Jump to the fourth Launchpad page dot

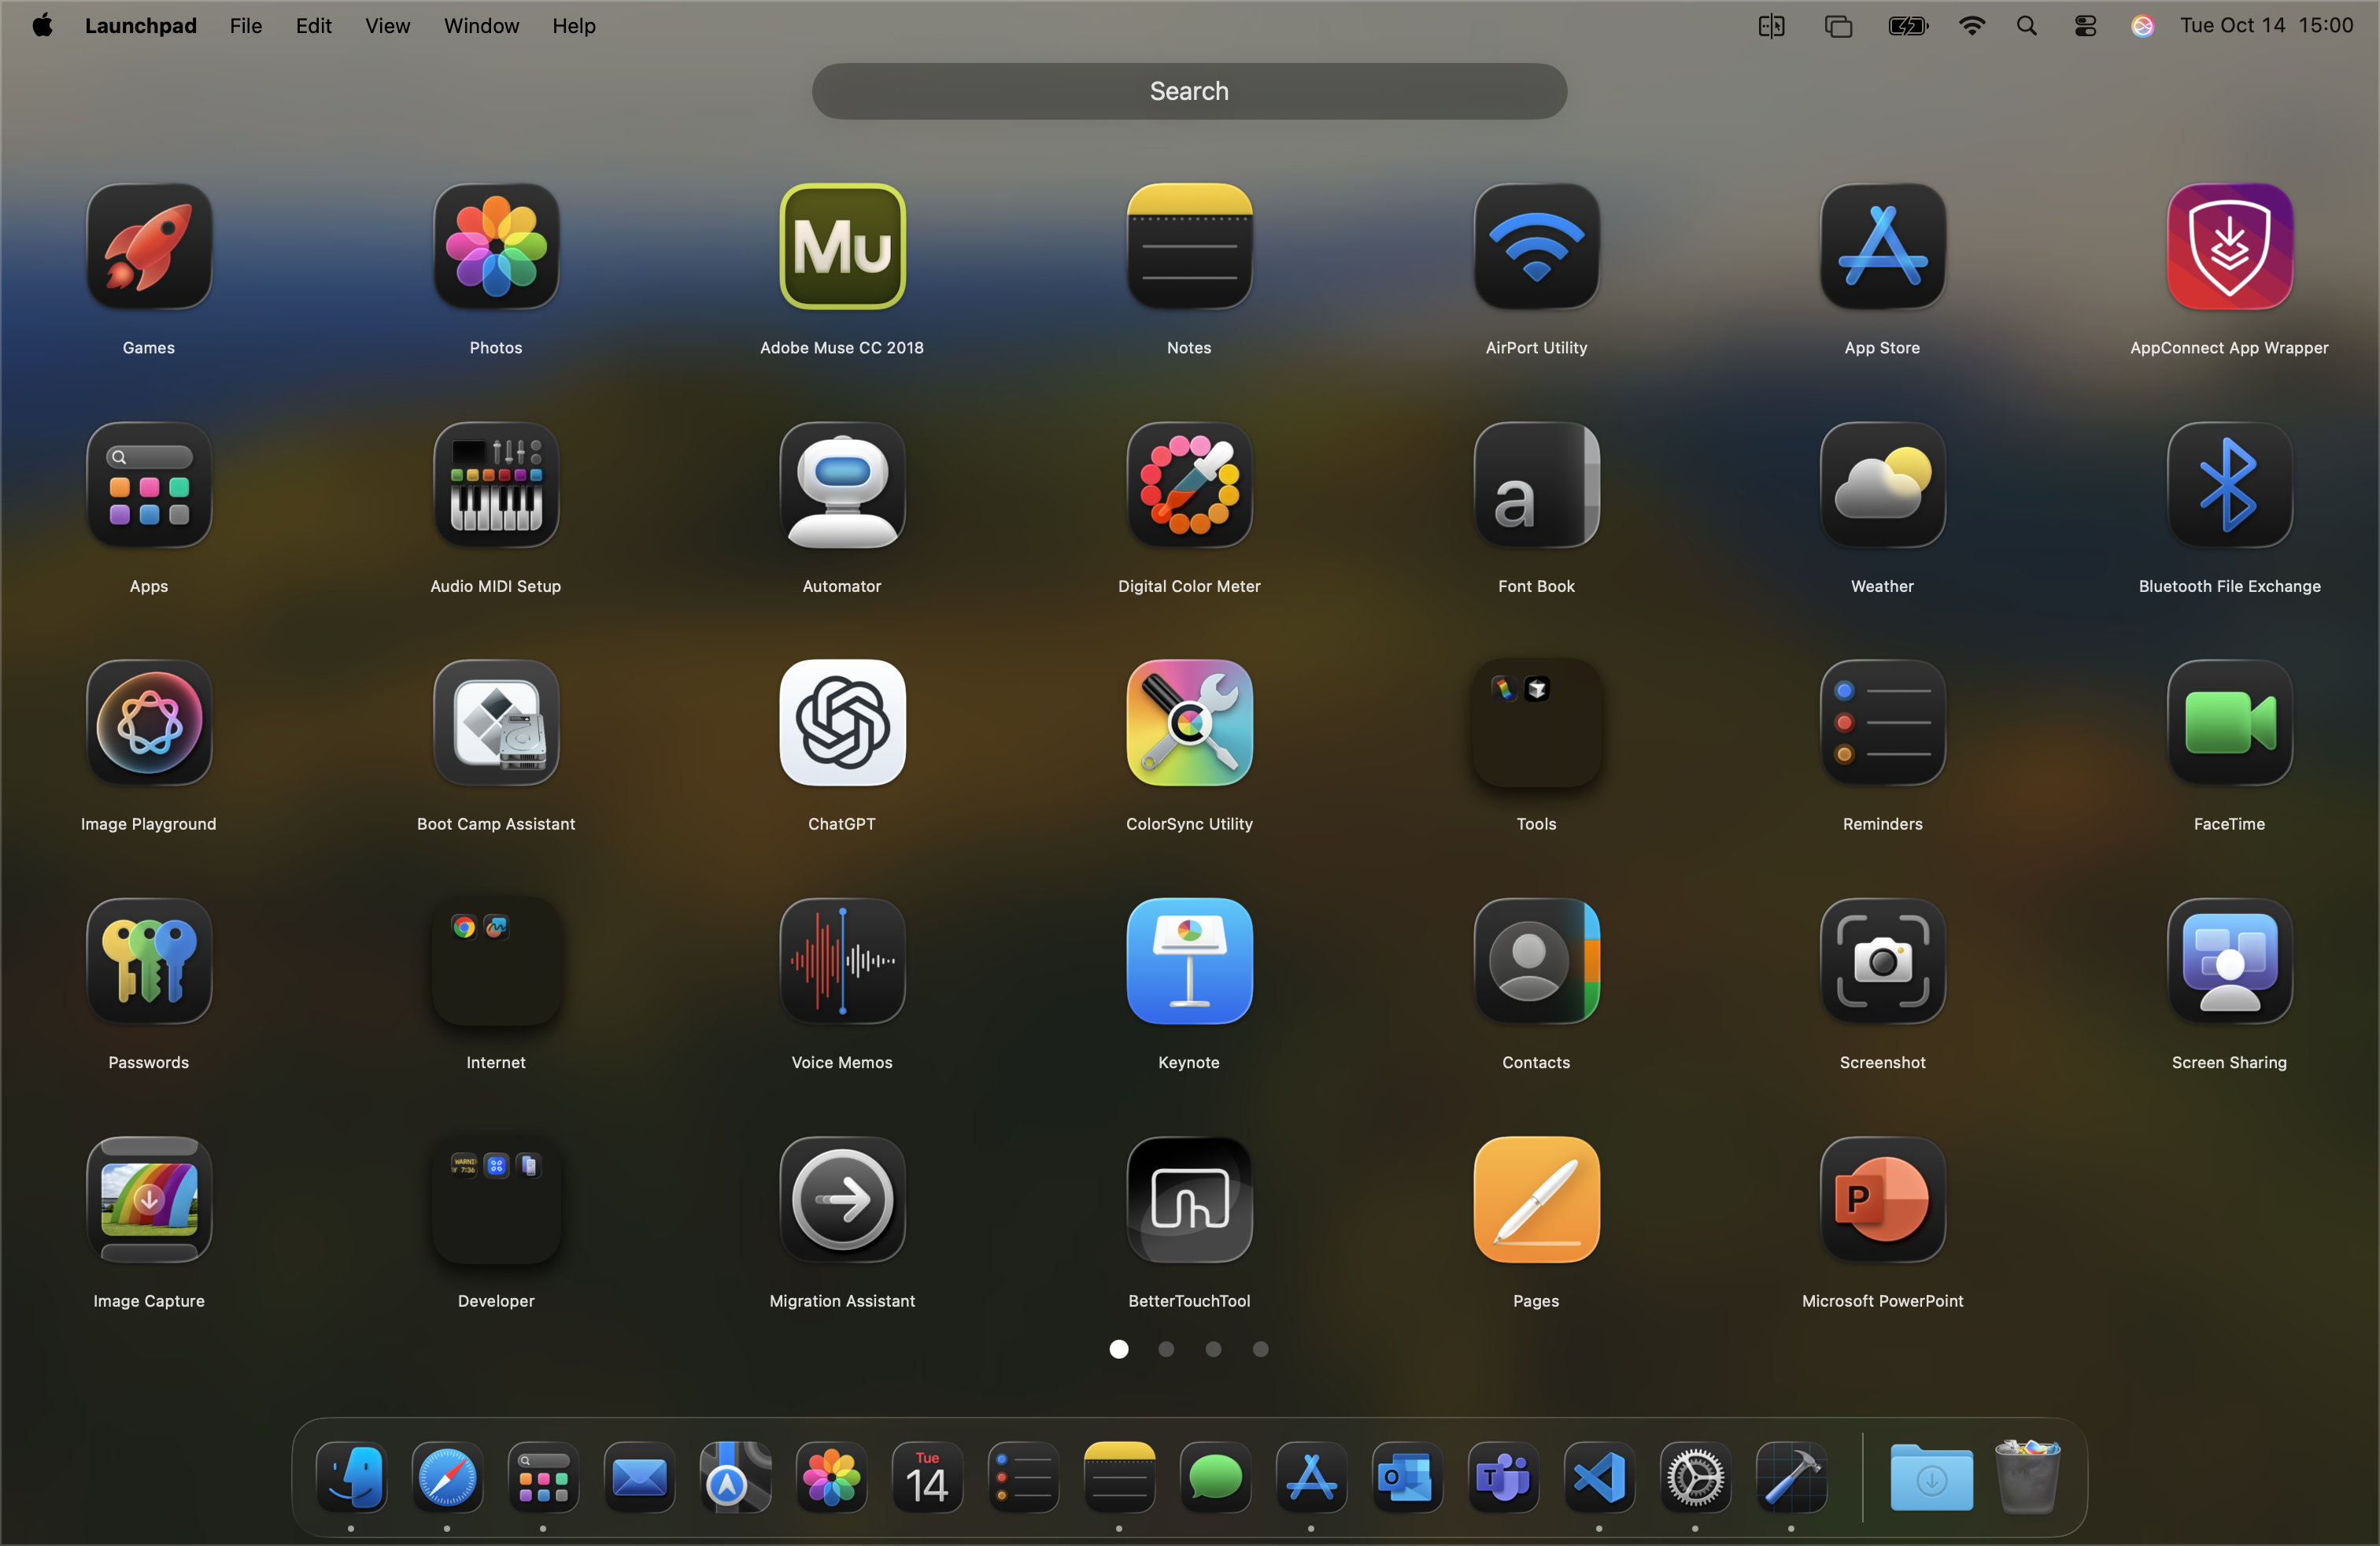1260,1349
